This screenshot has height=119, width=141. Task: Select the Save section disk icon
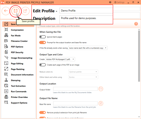click(6, 24)
